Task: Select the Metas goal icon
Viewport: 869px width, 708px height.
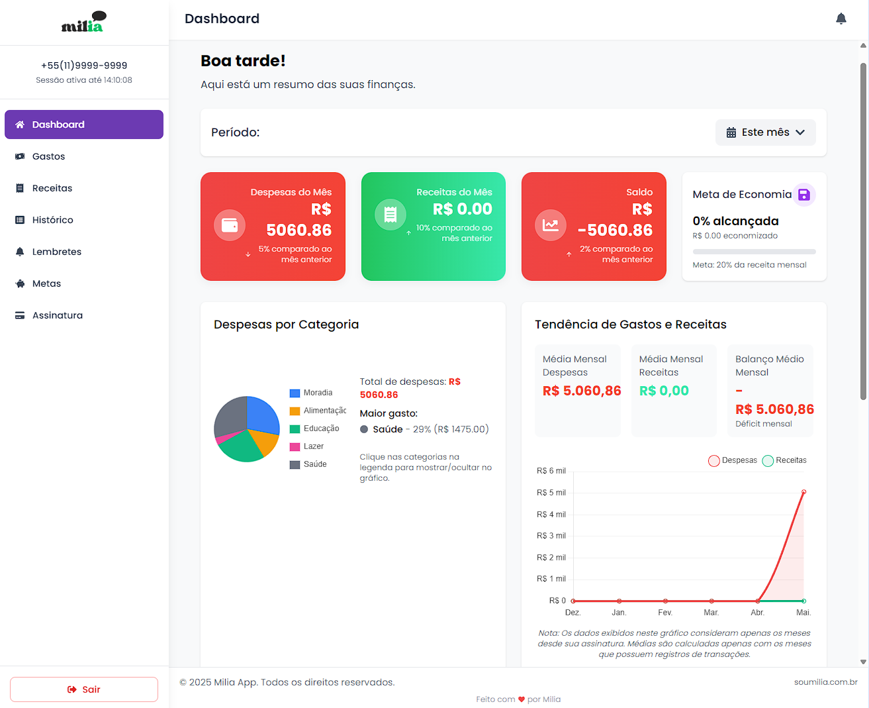Action: click(19, 283)
